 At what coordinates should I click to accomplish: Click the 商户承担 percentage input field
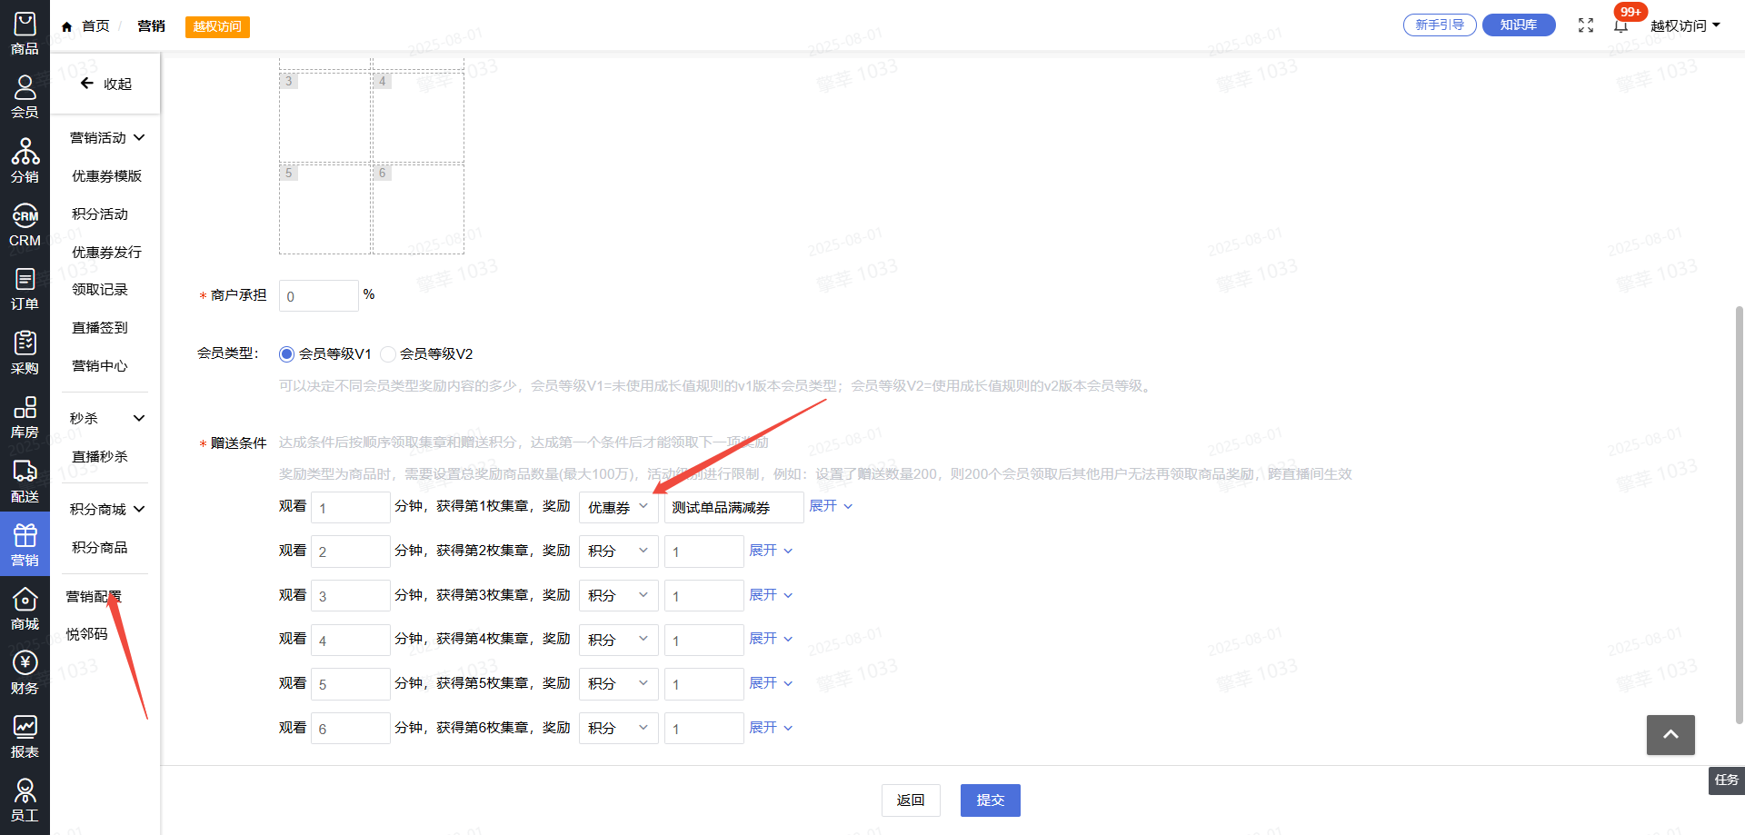[x=318, y=296]
